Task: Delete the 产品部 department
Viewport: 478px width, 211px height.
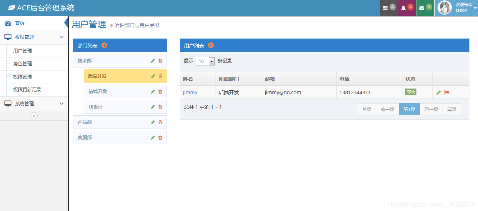Action: [160, 122]
